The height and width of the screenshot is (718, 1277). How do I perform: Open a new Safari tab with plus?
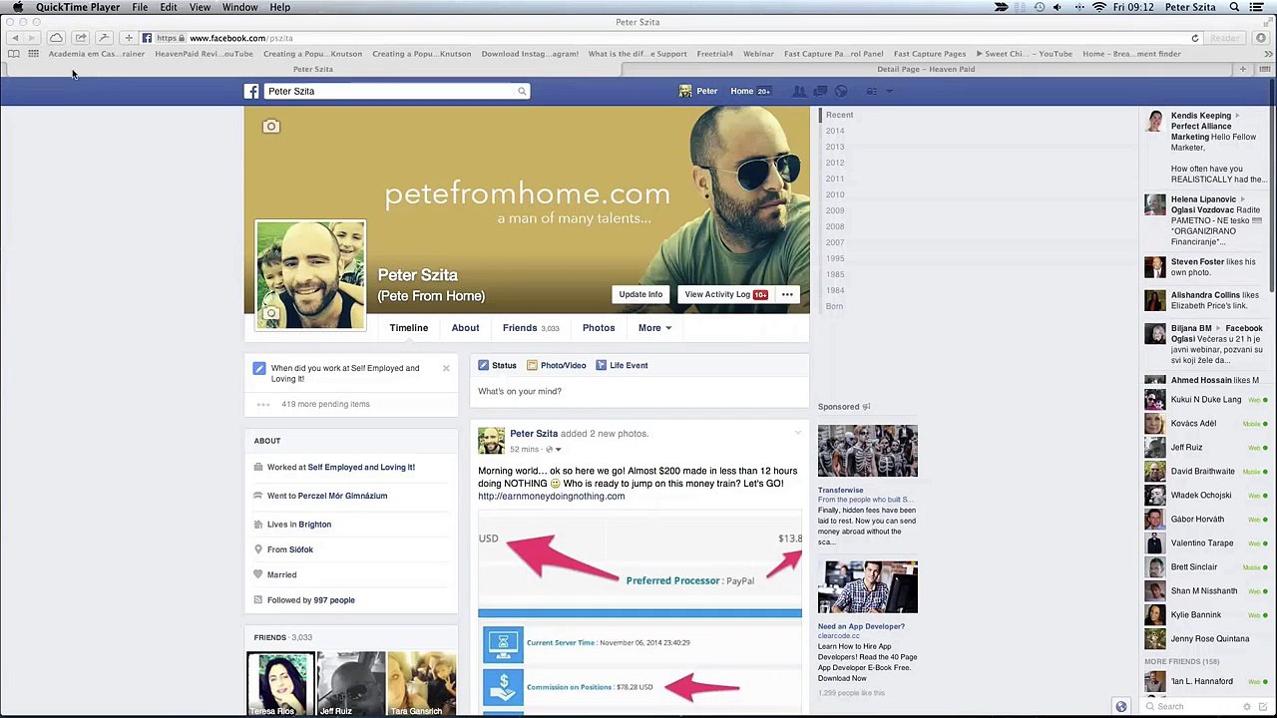[x=1242, y=69]
